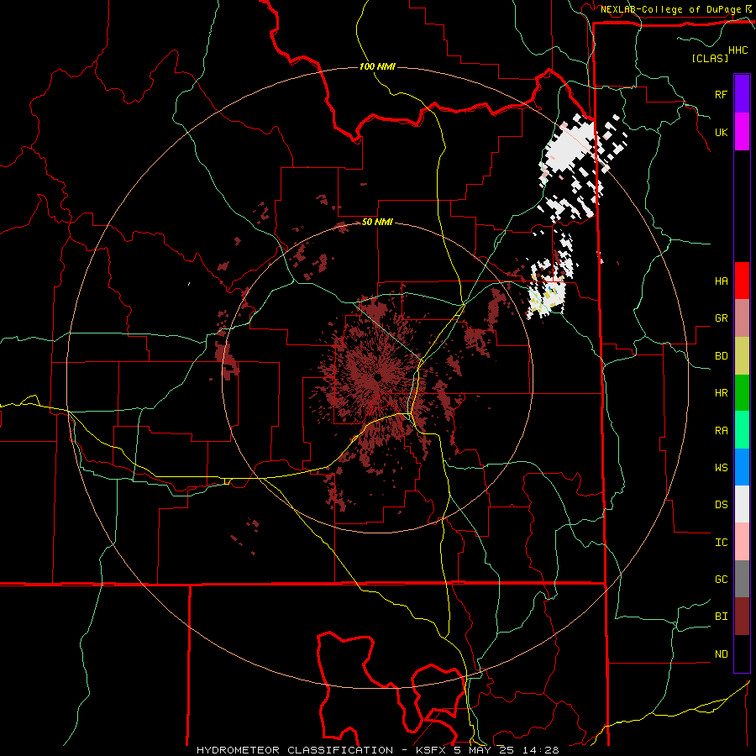Click the 100 NMI range ring label
The width and height of the screenshot is (756, 756).
coord(377,66)
